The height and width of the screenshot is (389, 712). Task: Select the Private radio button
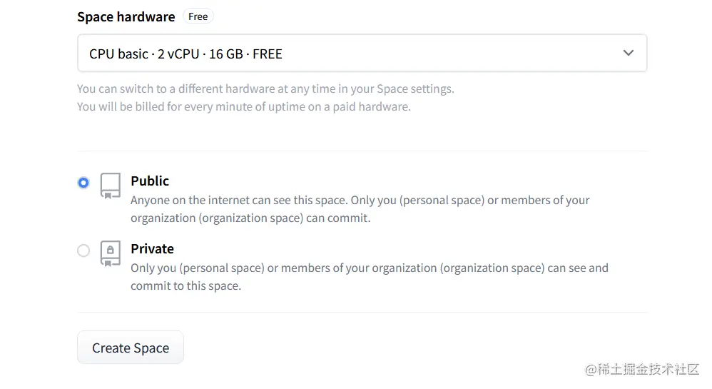point(83,251)
